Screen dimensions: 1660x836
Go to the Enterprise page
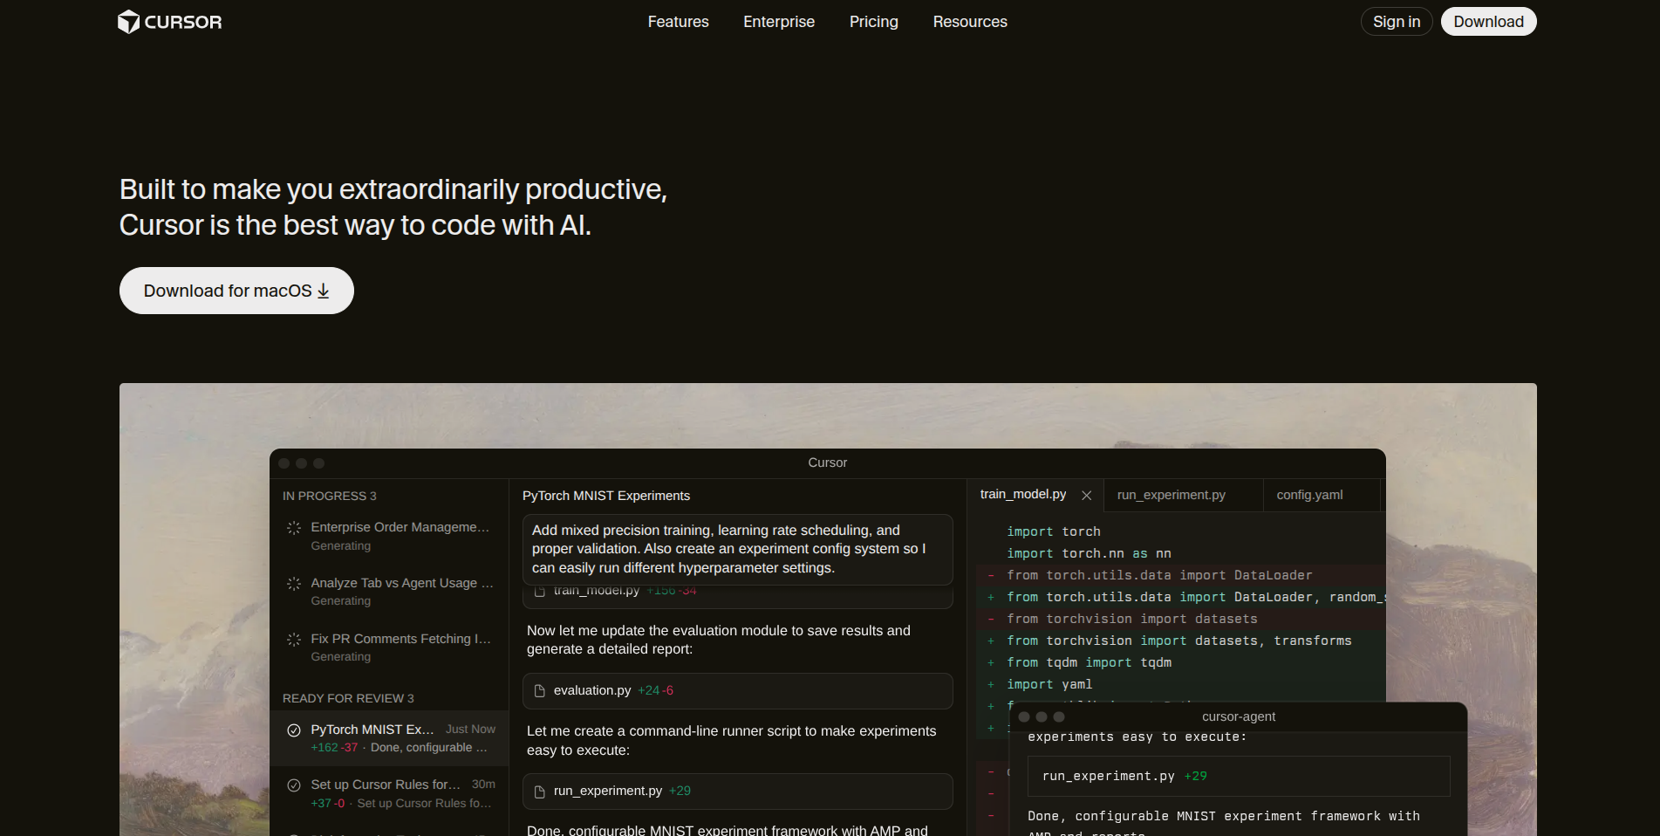(778, 22)
